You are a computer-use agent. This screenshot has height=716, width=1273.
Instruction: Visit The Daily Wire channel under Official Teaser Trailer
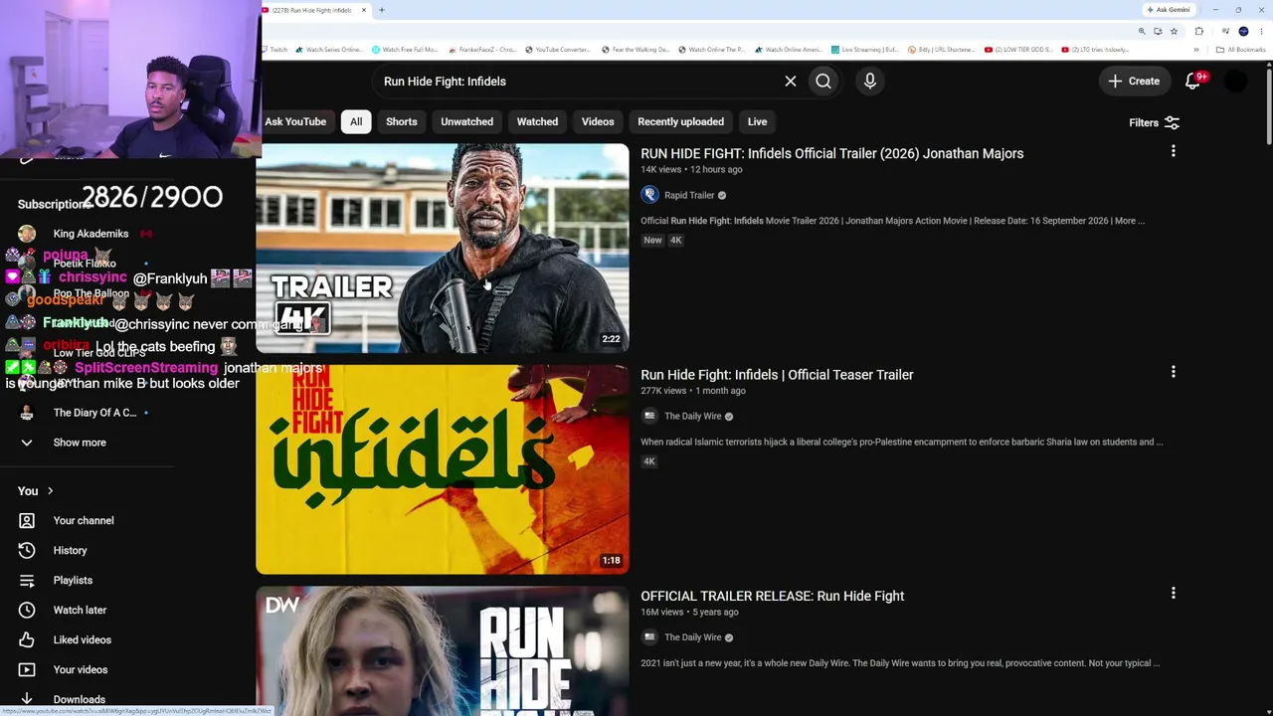pos(693,417)
